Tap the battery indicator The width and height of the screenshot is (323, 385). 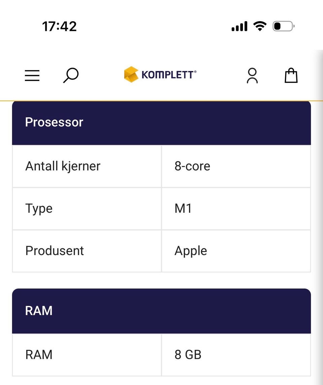(x=283, y=26)
